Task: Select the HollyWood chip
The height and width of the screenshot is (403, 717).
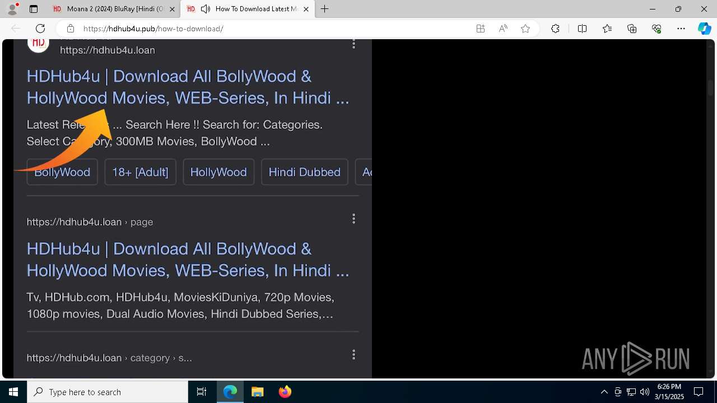Action: tap(218, 172)
